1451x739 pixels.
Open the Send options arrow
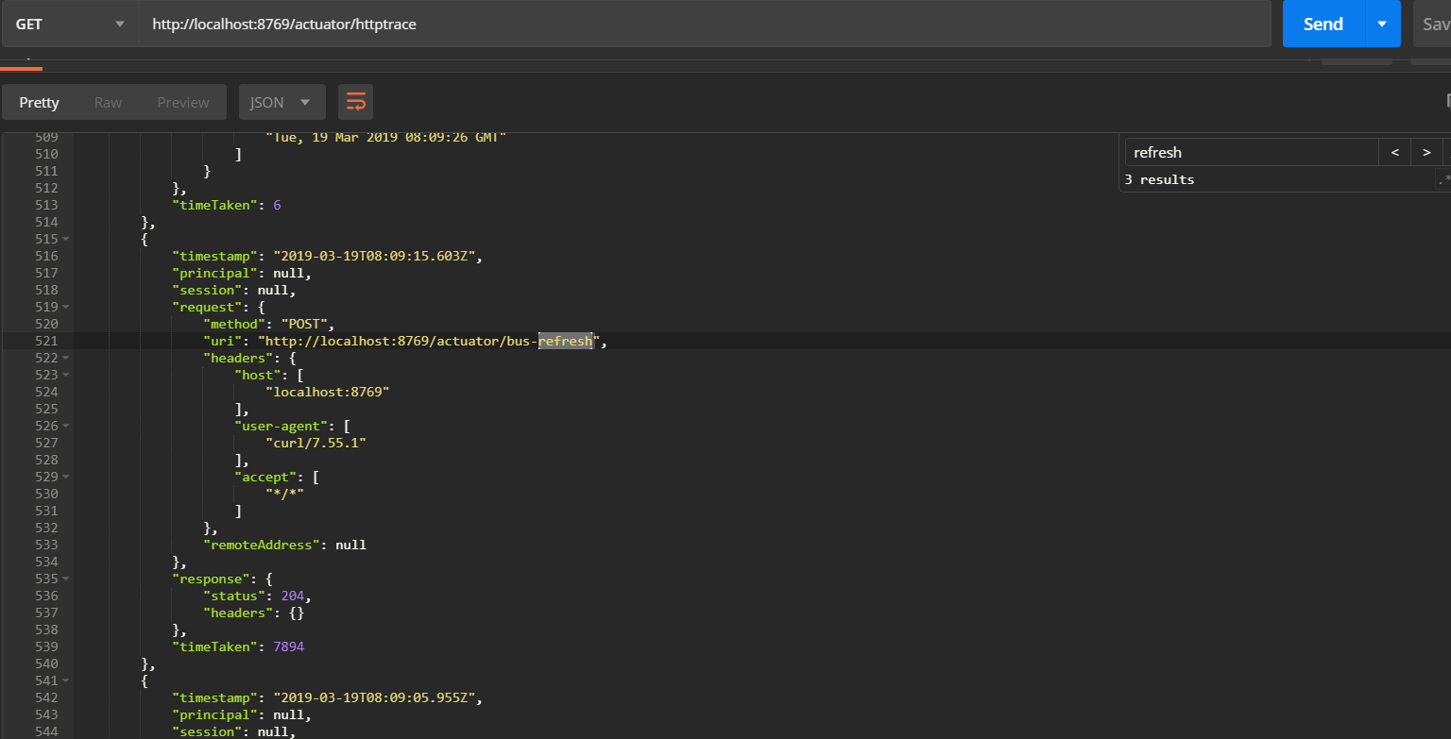(1383, 24)
